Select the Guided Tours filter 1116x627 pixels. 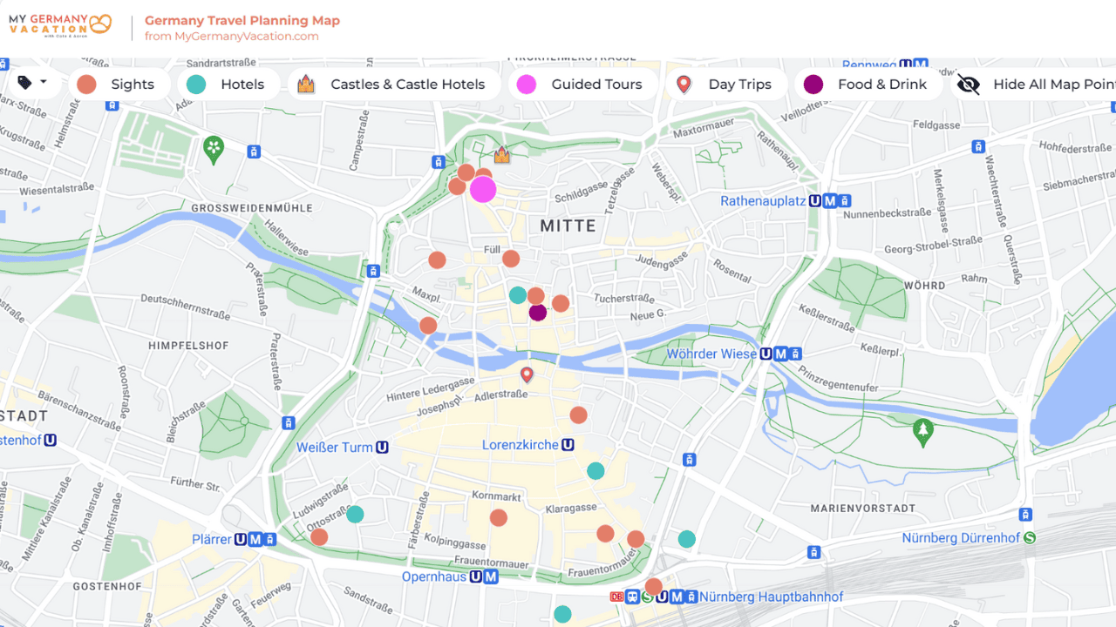click(582, 84)
